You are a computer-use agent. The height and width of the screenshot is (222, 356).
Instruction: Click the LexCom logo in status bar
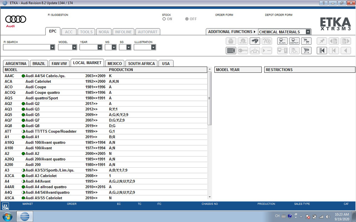pyautogui.click(x=5, y=206)
